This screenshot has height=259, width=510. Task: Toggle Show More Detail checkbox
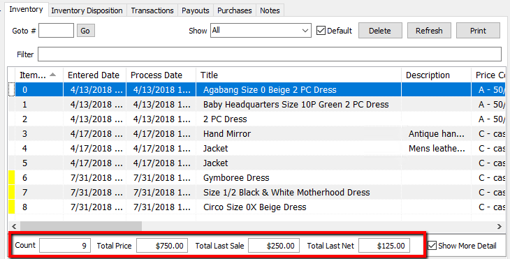[432, 245]
